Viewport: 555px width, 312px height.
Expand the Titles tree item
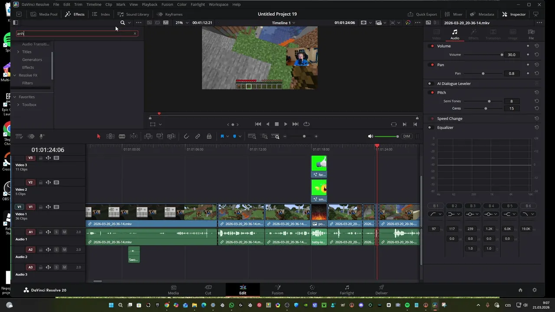18,52
